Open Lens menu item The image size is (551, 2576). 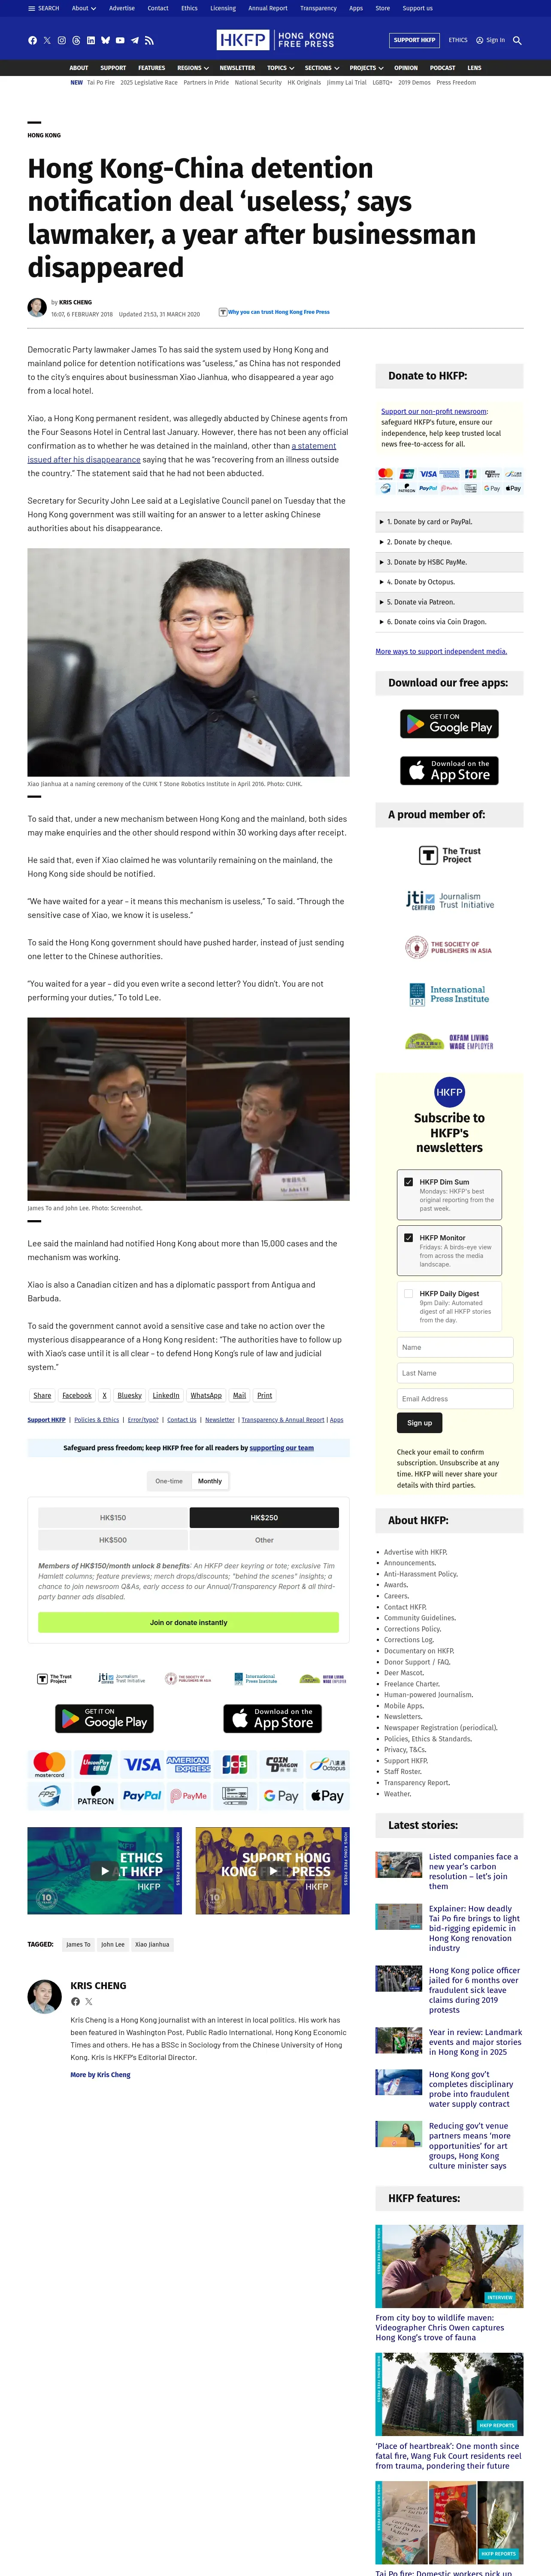(x=474, y=68)
